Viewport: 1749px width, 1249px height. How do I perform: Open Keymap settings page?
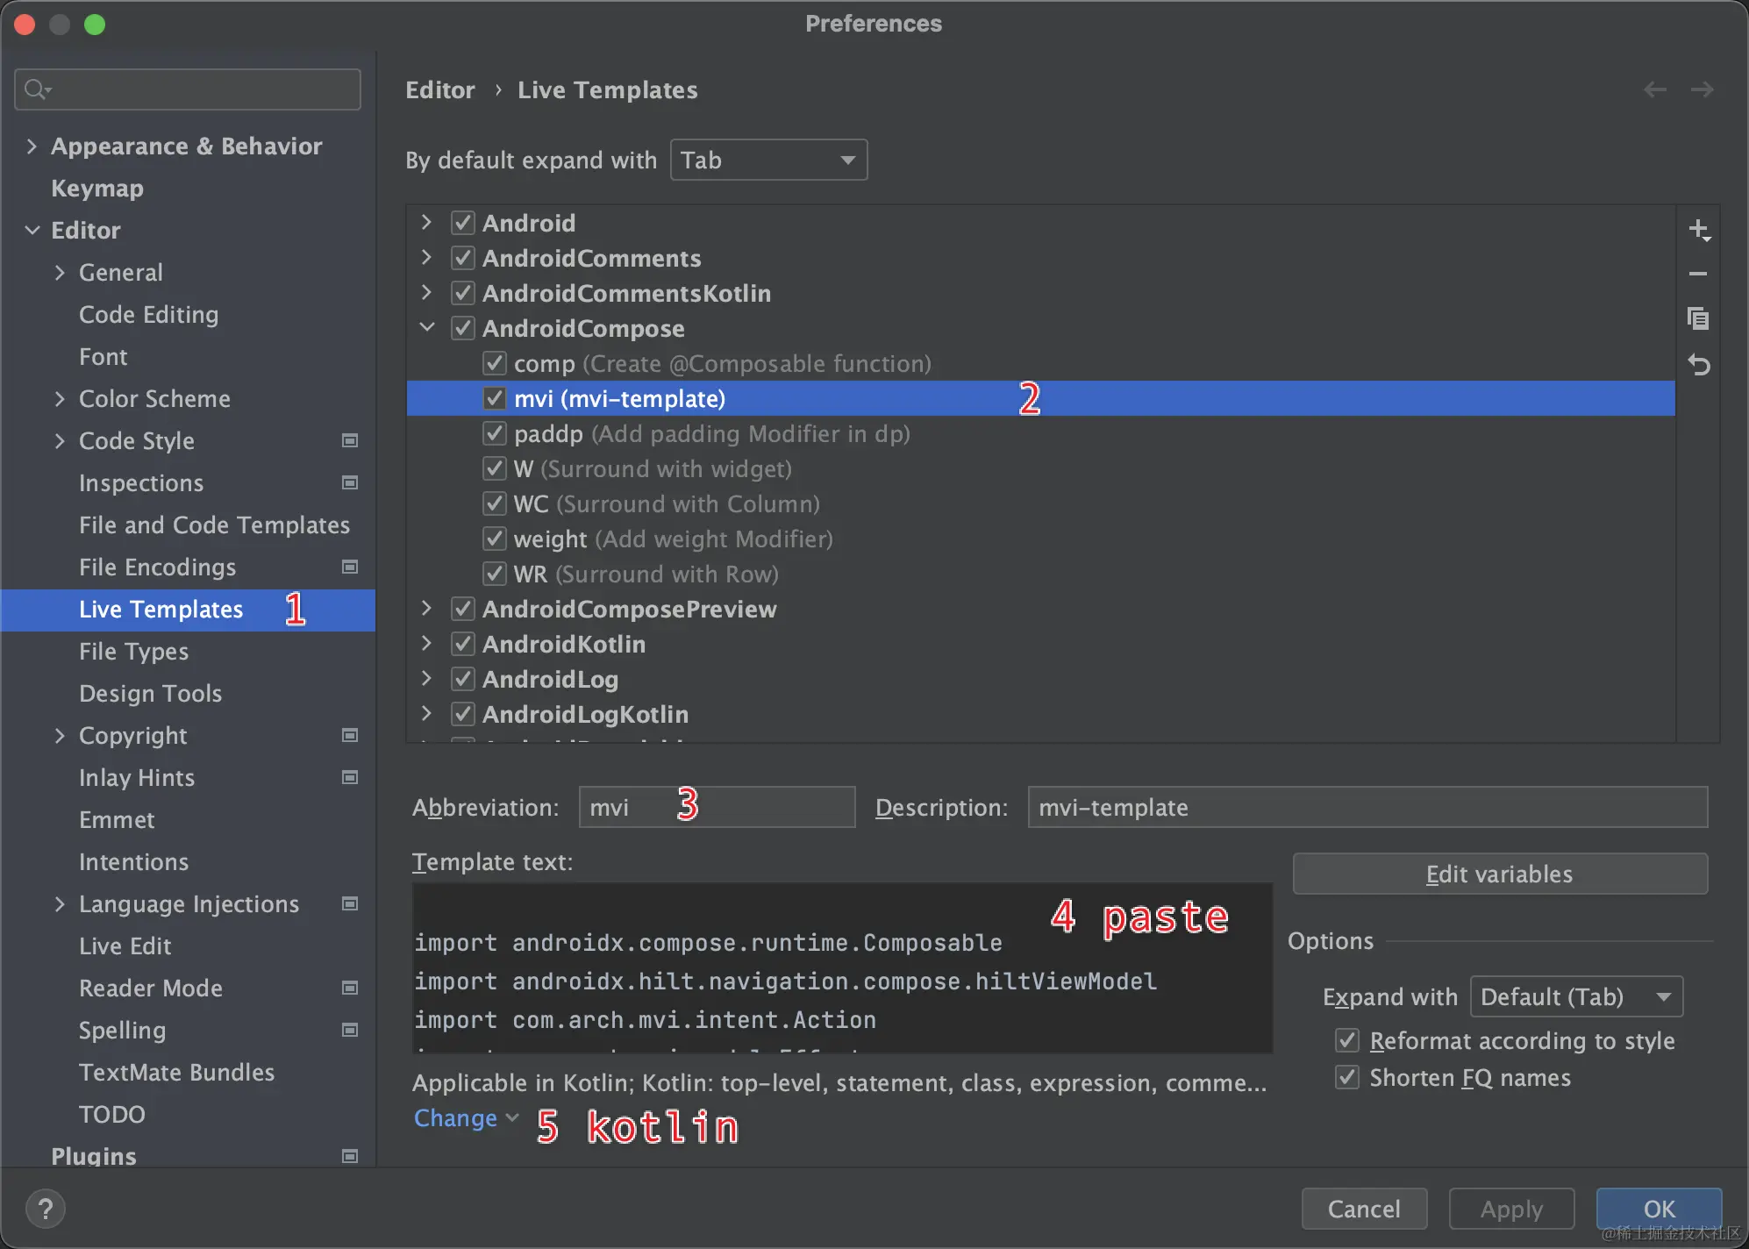96,189
